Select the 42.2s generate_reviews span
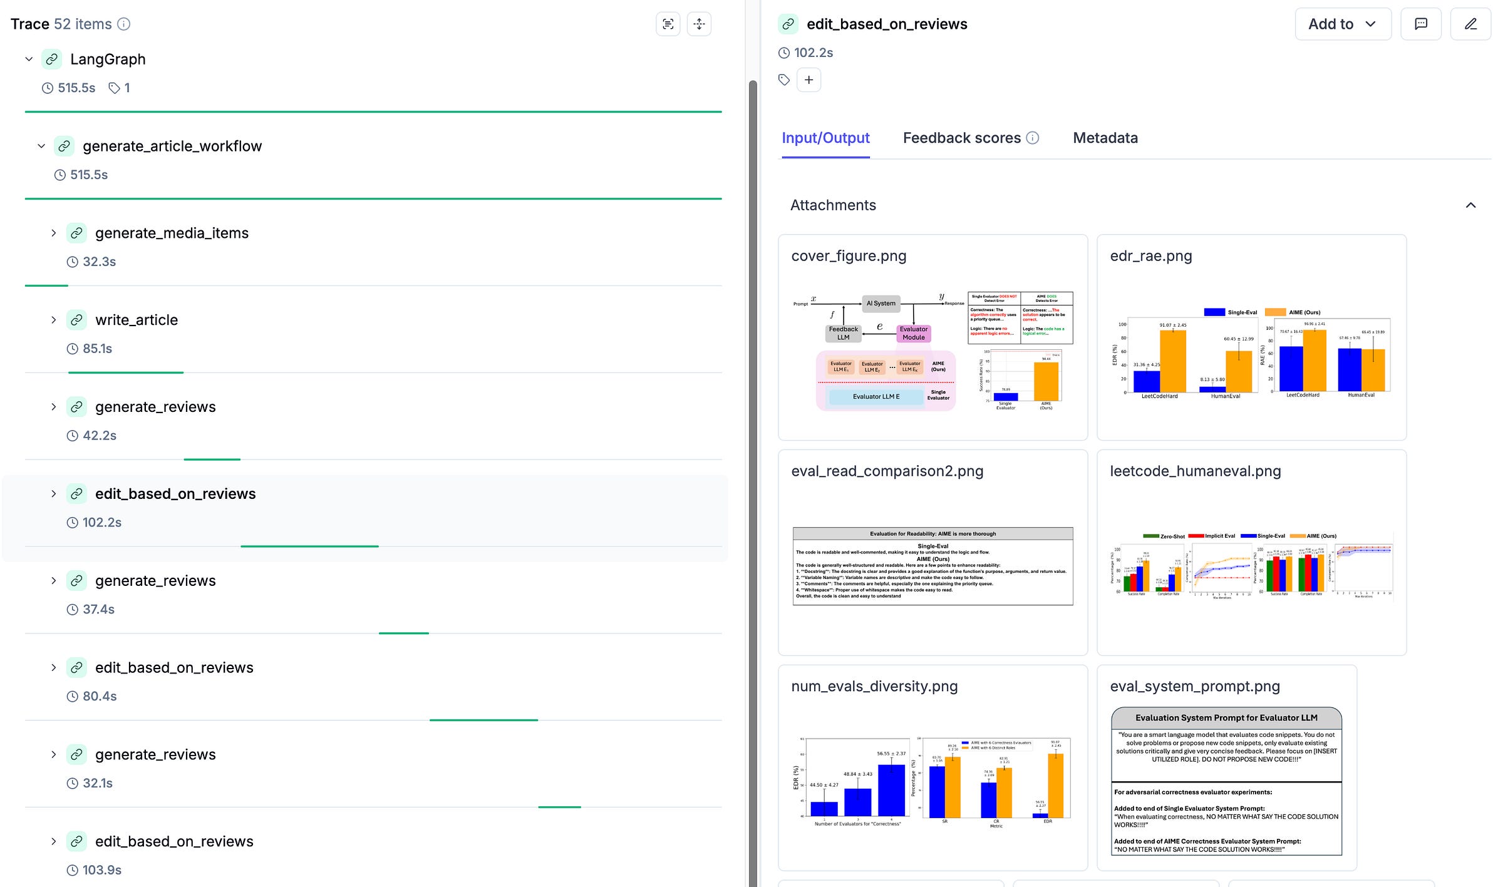 coord(155,408)
